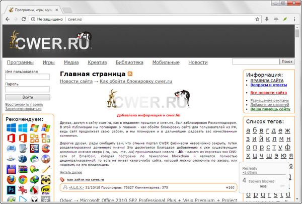302x204 pixels.
Task: Collapse tracker popup with 'less'
Action: click(x=263, y=186)
